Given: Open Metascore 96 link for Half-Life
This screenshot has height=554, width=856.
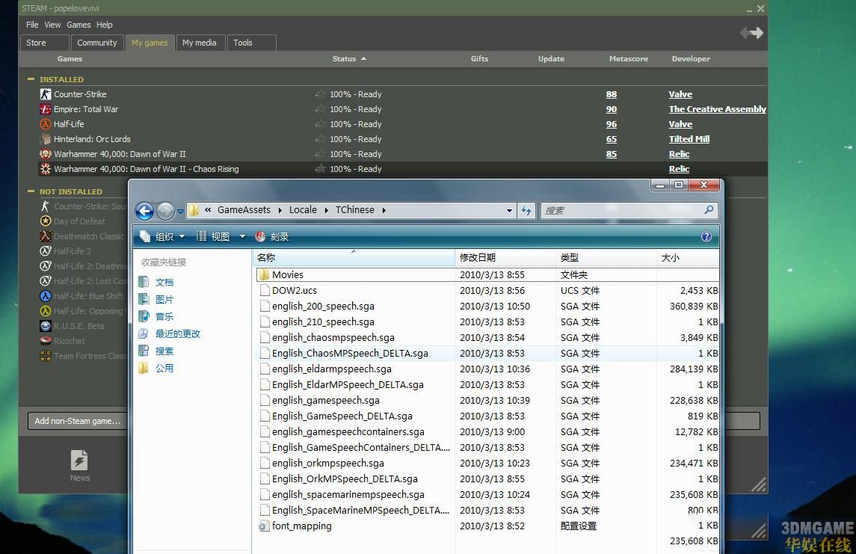Looking at the screenshot, I should point(612,124).
